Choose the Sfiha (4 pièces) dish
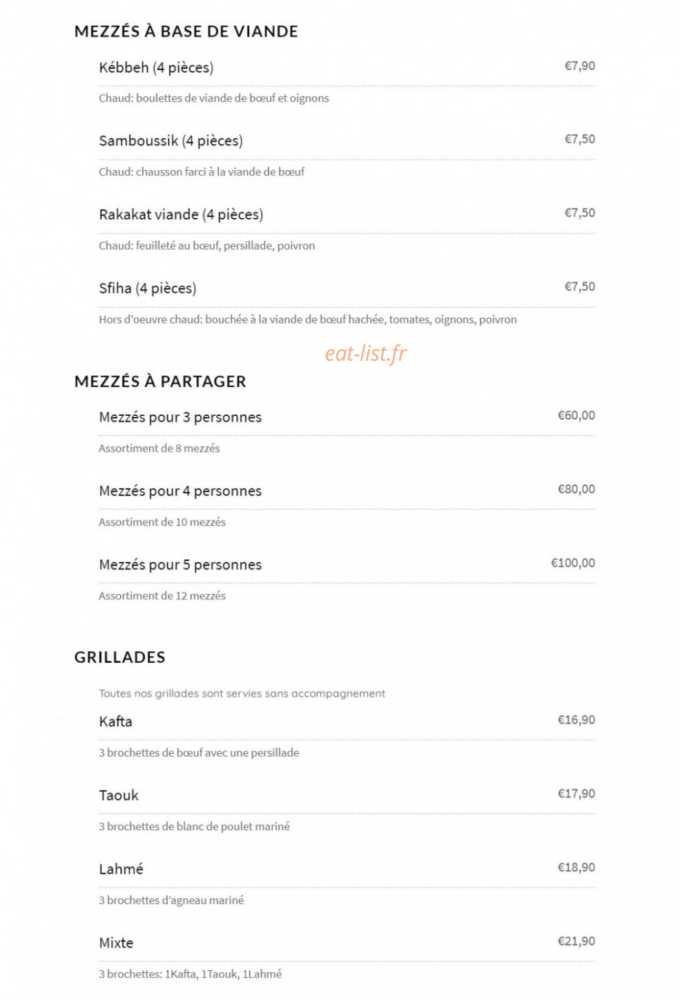Image resolution: width=679 pixels, height=1001 pixels. point(148,288)
